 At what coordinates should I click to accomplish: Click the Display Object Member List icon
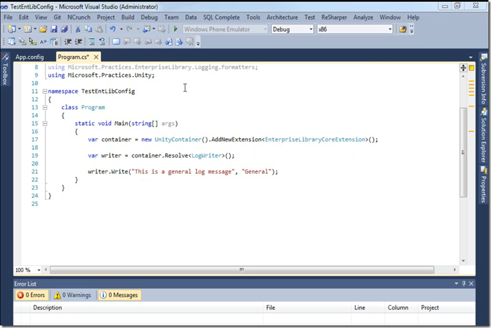(x=12, y=41)
